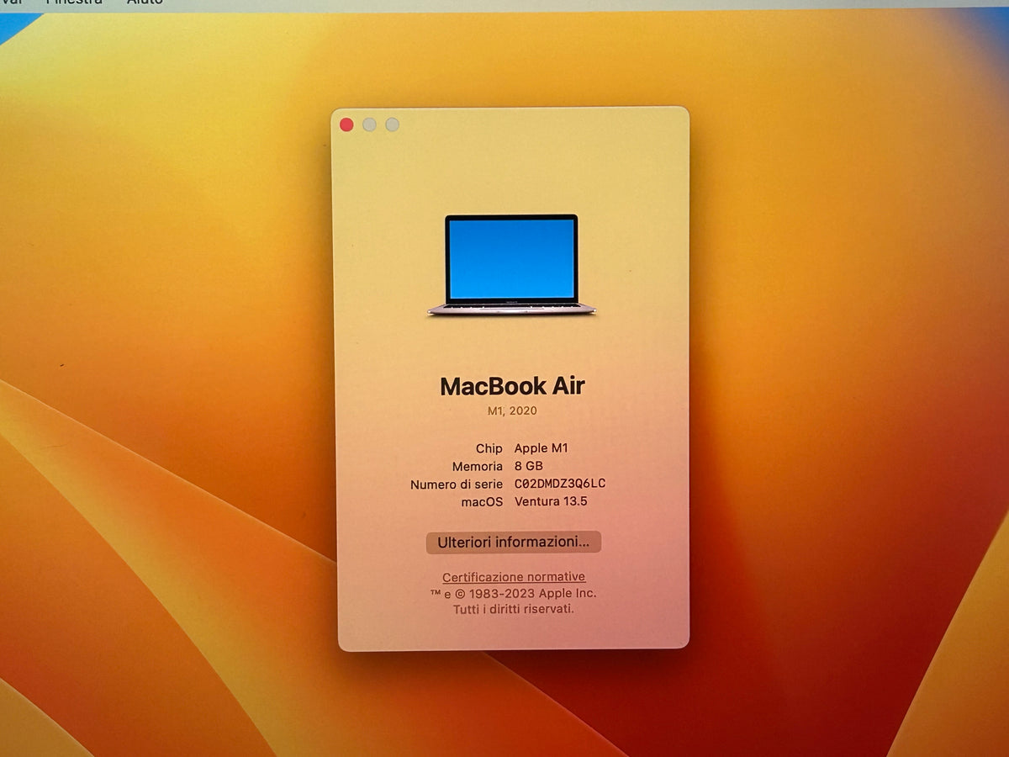Click the Tutti i diritti riservati text
Screen dimensions: 1009x757
514,609
